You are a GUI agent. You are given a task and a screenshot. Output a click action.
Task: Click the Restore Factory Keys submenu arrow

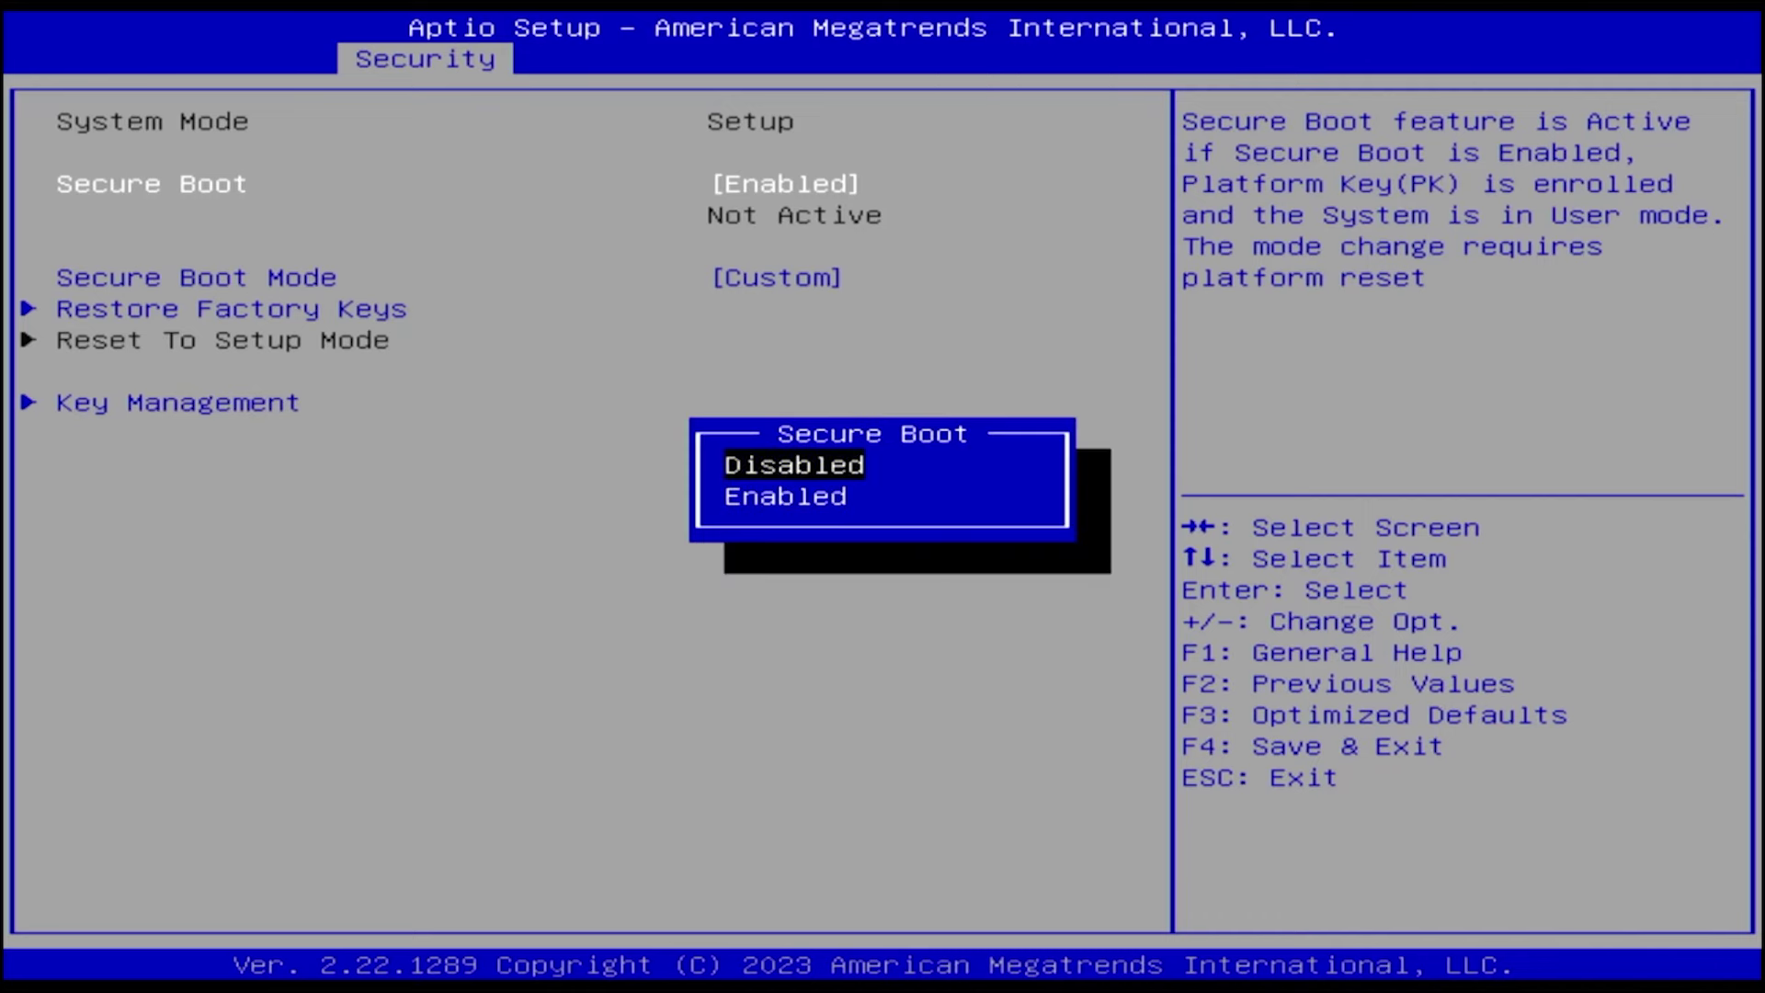click(28, 309)
